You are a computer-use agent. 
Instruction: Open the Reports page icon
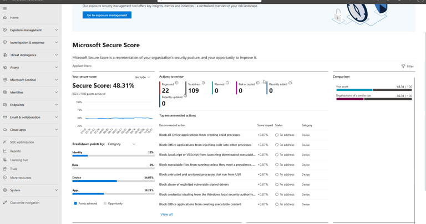click(x=5, y=151)
